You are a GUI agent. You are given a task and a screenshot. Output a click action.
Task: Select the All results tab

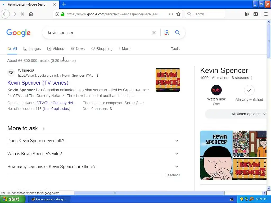coord(12,49)
